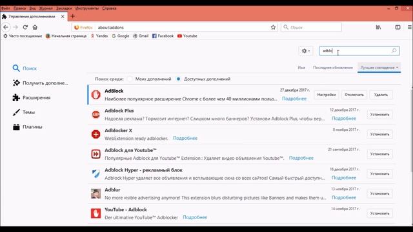Open the Журнал menu

click(46, 8)
